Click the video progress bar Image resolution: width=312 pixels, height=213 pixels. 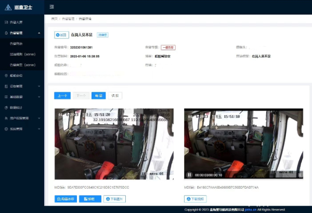coord(243,171)
